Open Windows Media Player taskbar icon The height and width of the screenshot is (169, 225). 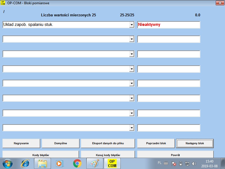60,163
